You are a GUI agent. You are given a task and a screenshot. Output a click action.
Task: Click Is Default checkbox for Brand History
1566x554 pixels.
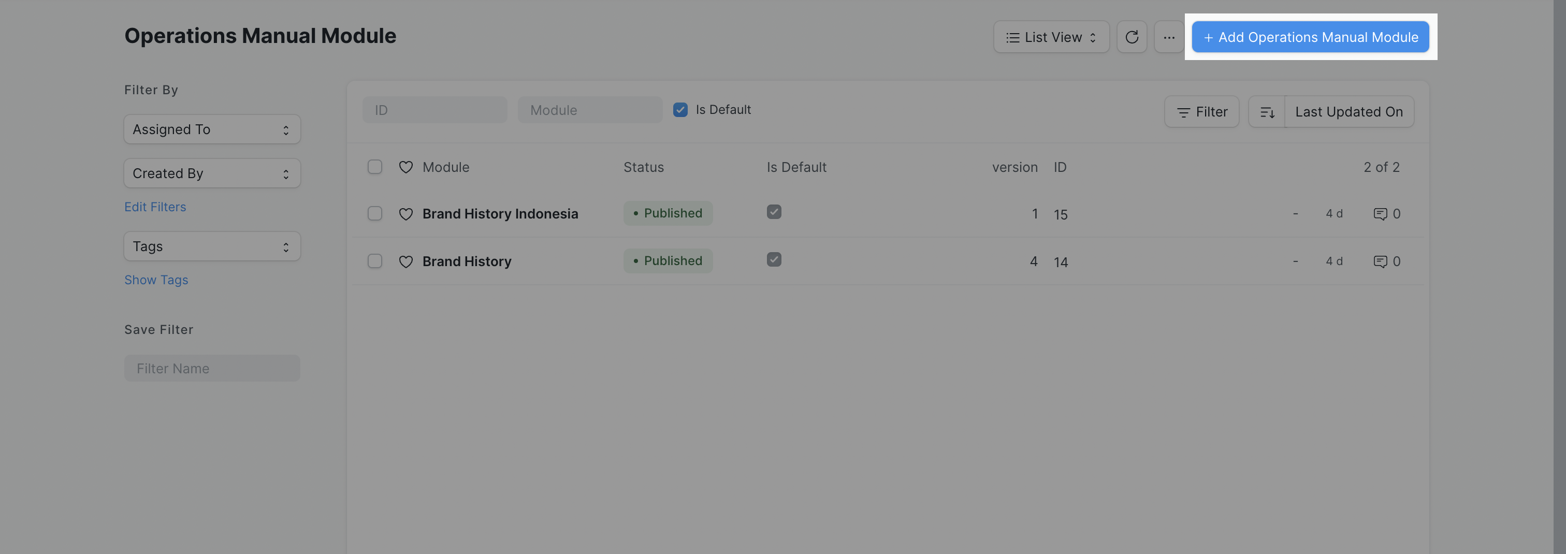click(x=773, y=259)
